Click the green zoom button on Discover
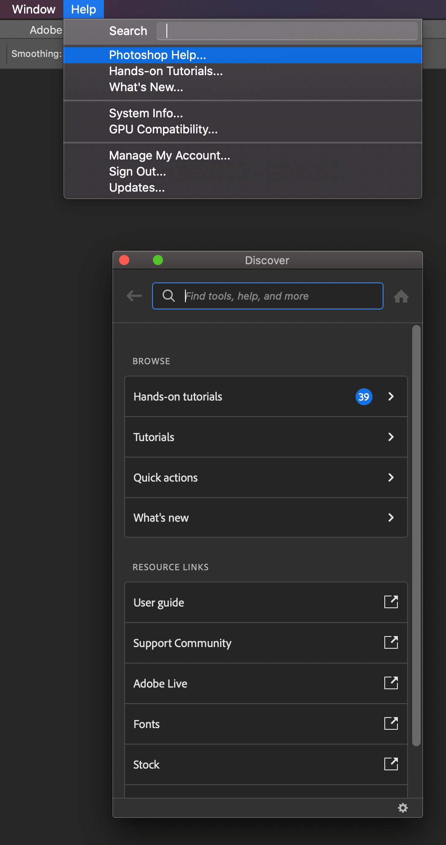This screenshot has height=845, width=446. coord(158,260)
